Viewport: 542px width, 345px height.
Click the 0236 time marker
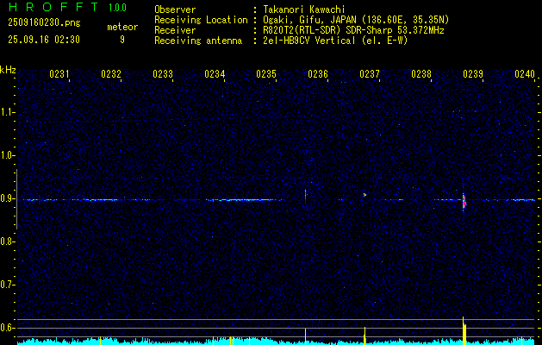click(x=318, y=74)
